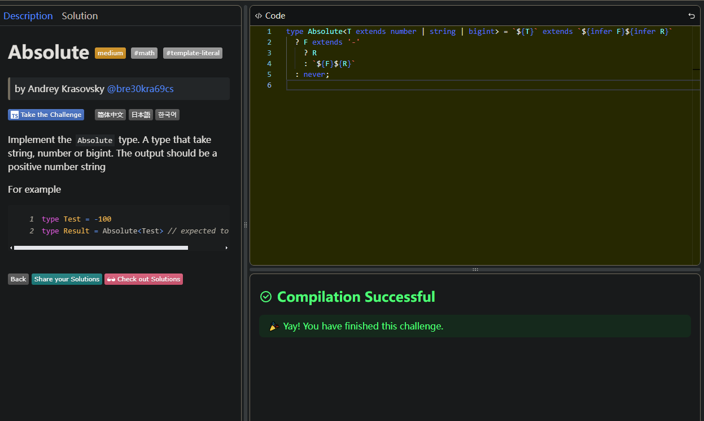Open author profile @bre30kra69cs
Viewport: 704px width, 421px height.
click(x=140, y=89)
